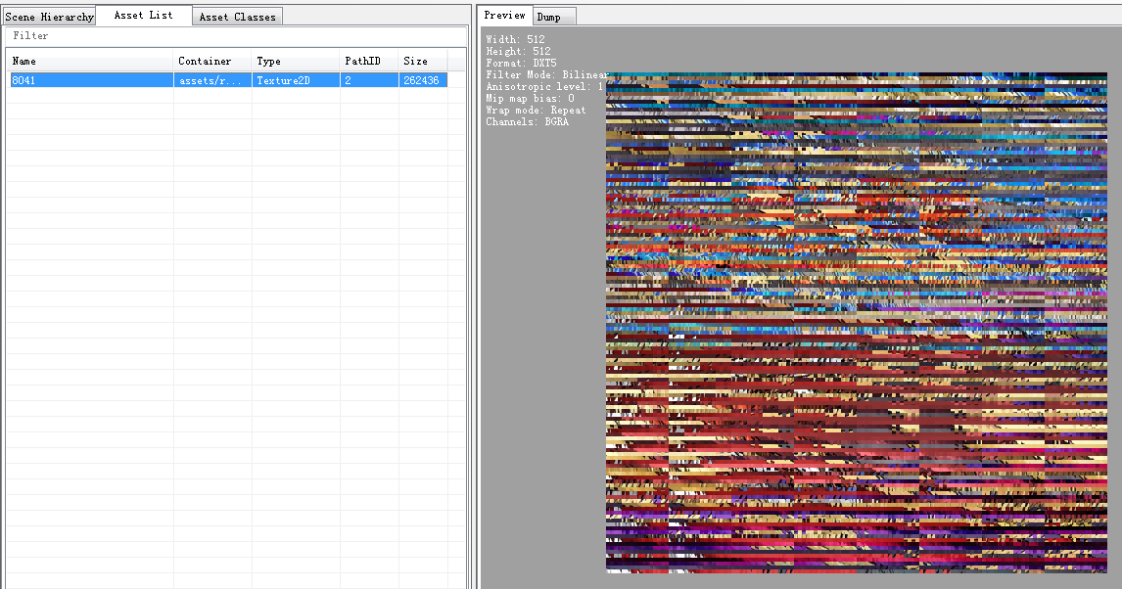Open the Asset Classes tab

pyautogui.click(x=237, y=16)
